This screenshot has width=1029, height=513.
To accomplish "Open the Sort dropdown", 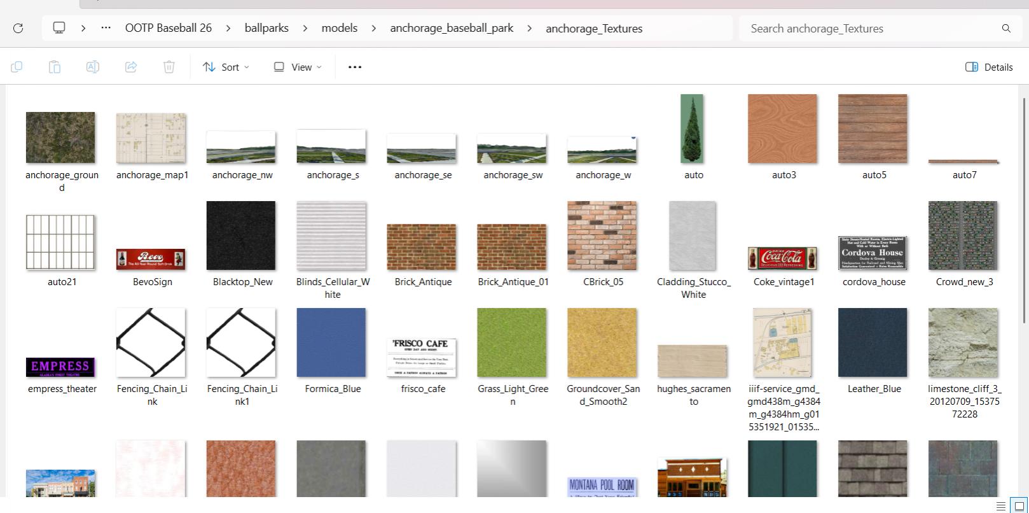I will [226, 67].
